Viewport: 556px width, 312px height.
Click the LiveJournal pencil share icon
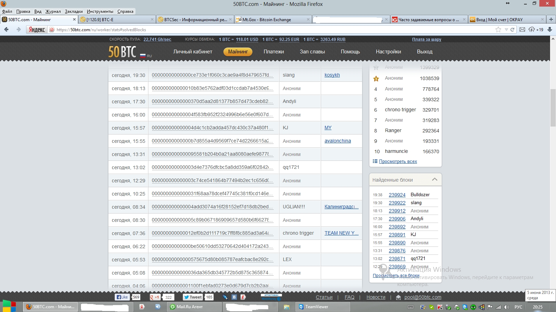[225, 297]
